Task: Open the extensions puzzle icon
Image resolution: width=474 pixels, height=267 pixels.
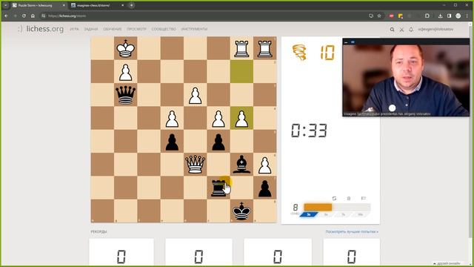Action: [x=427, y=16]
